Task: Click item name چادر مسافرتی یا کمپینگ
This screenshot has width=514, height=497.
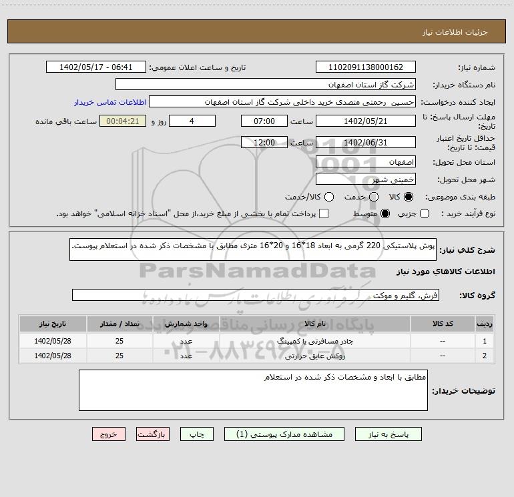Action: point(314,341)
